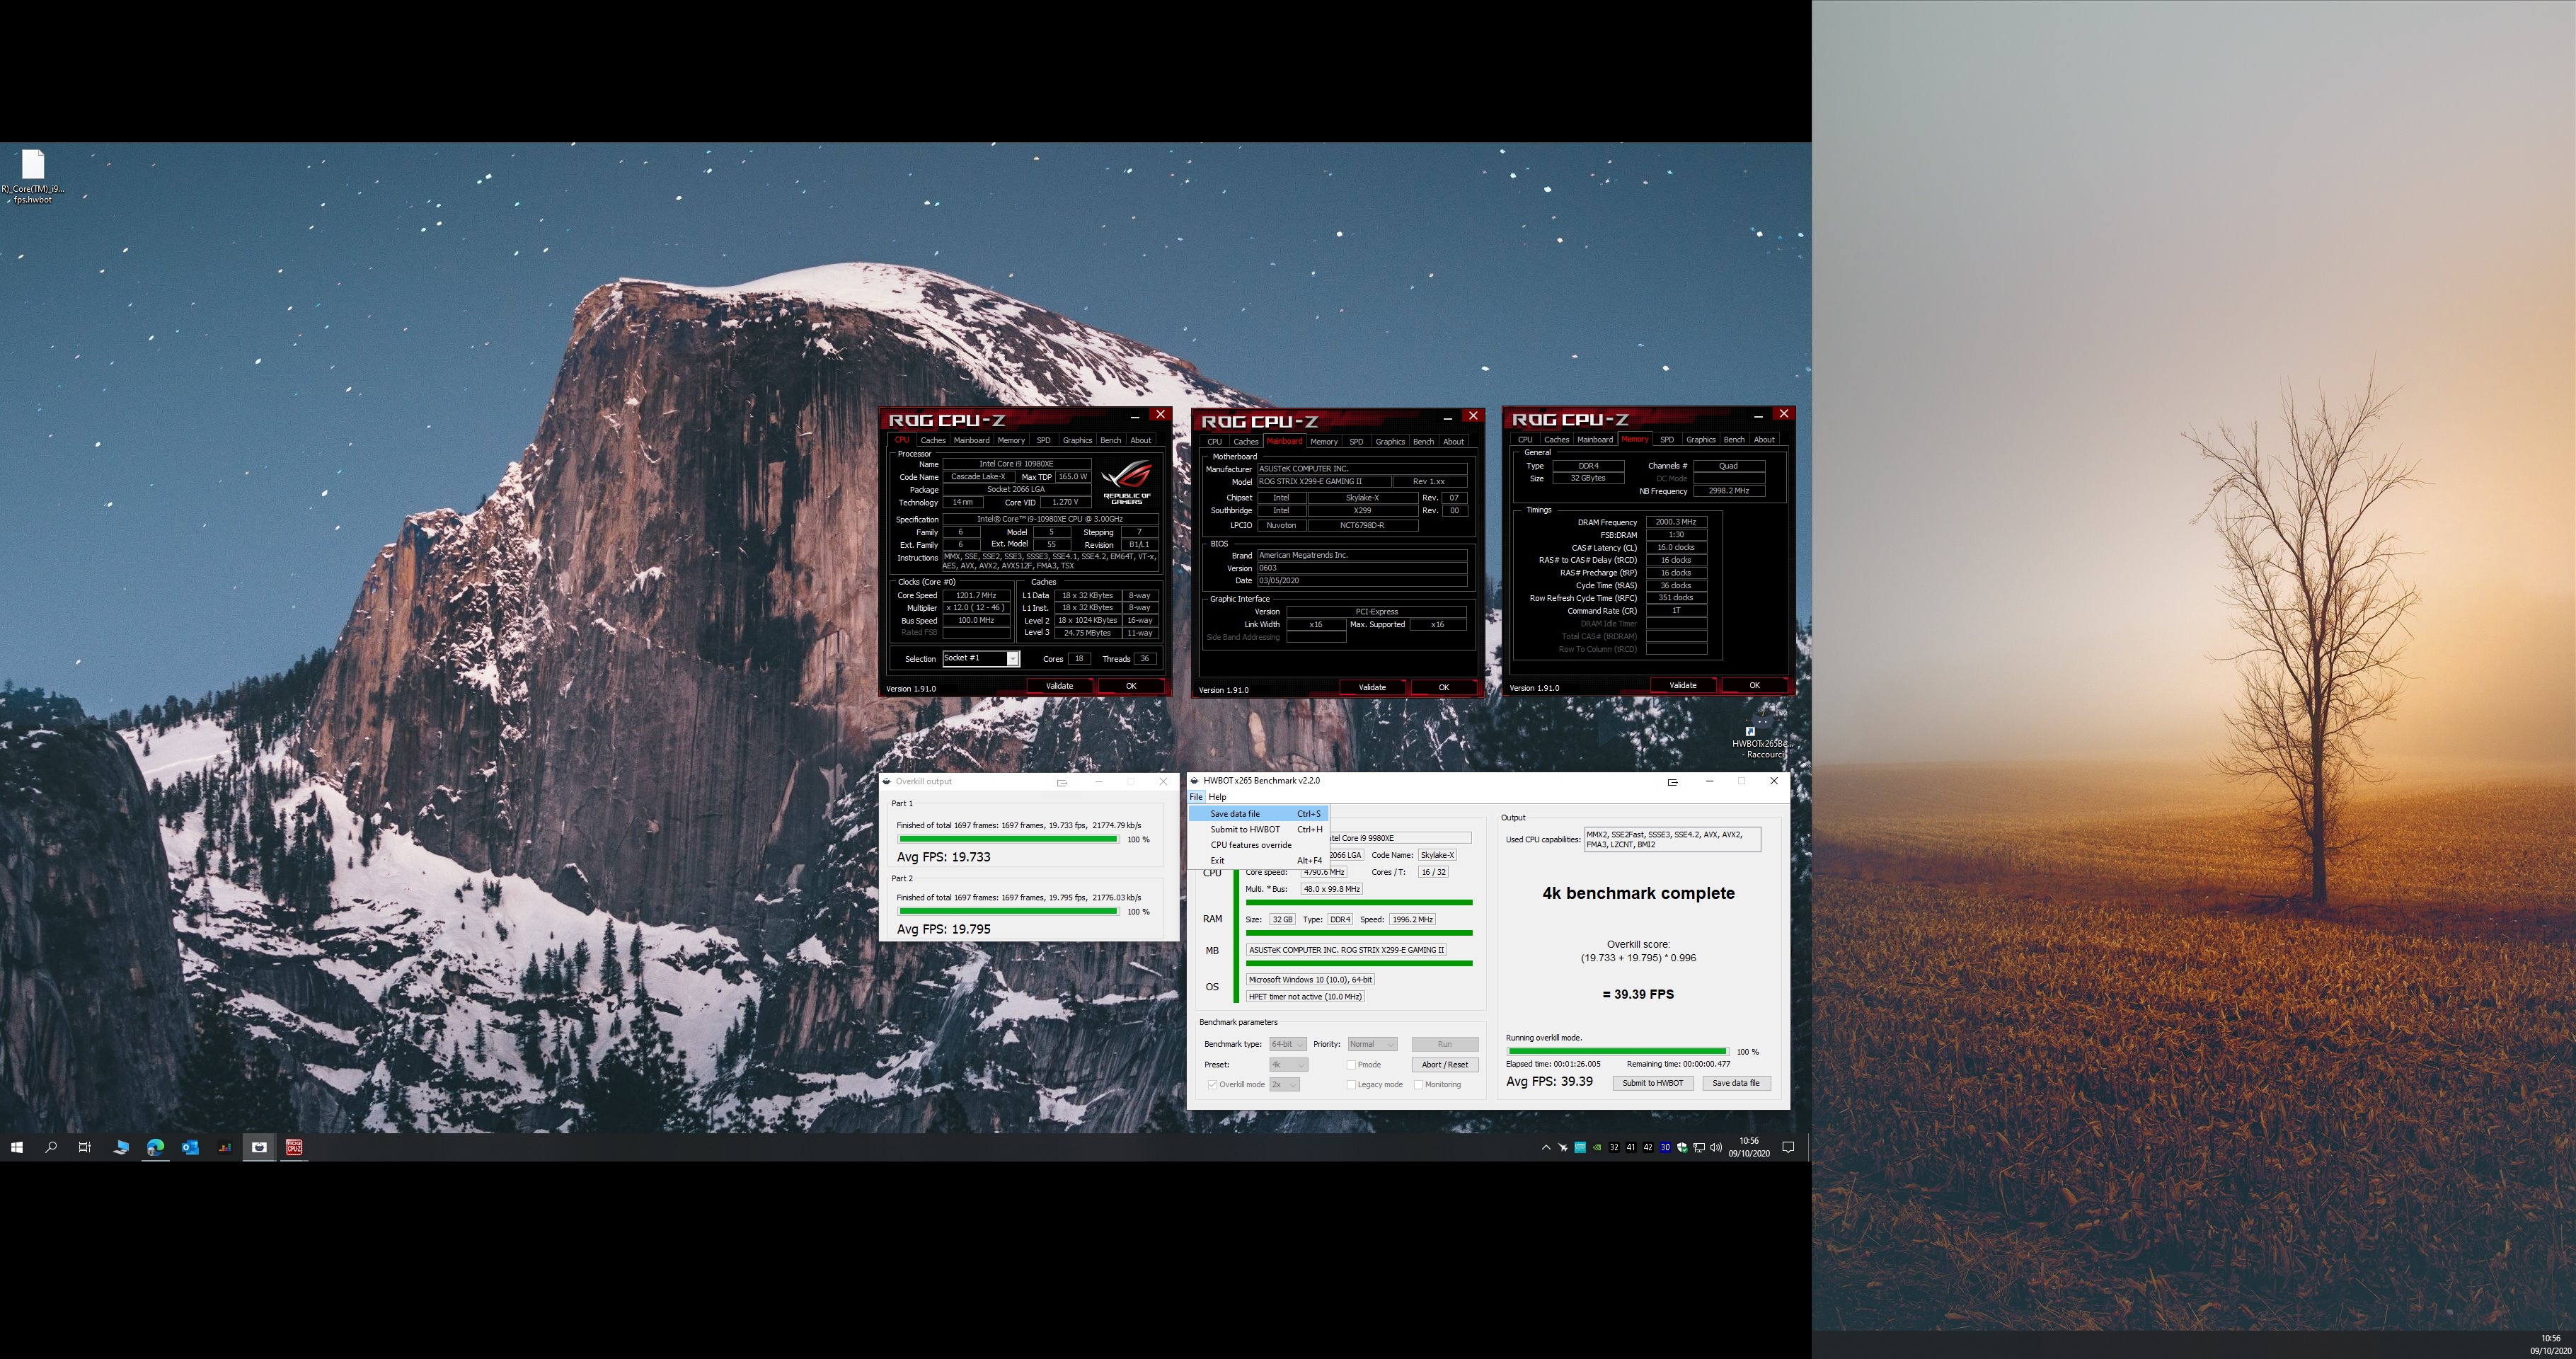Choose Exit from the File menu
2576x1359 pixels.
(1258, 860)
